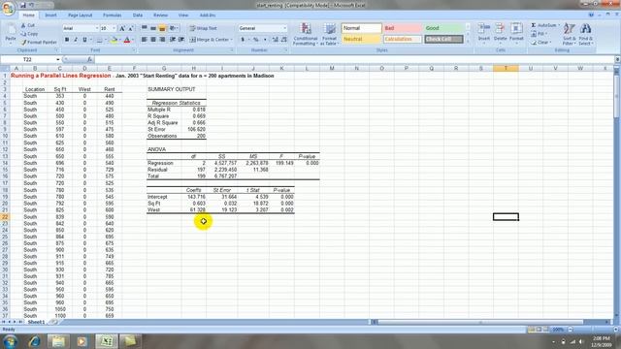
Task: Toggle Underline formatting
Action: 84,40
